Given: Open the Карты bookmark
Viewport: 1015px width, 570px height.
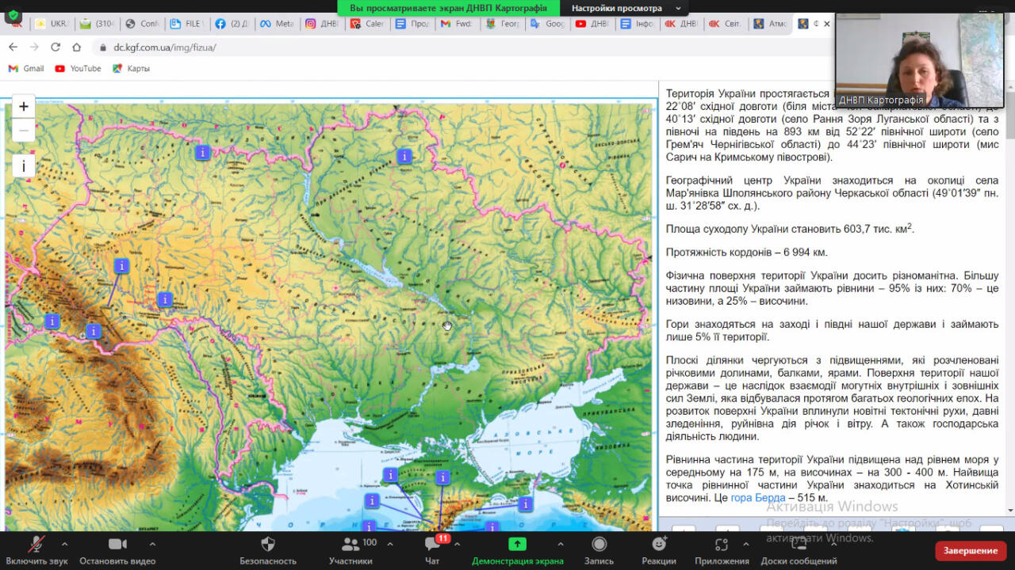Looking at the screenshot, I should point(131,69).
